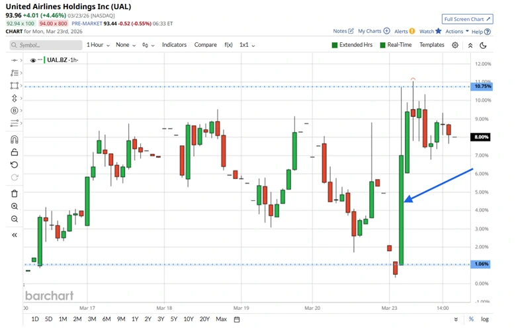Toggle percent scale mode
516x329 pixels.
(471, 319)
